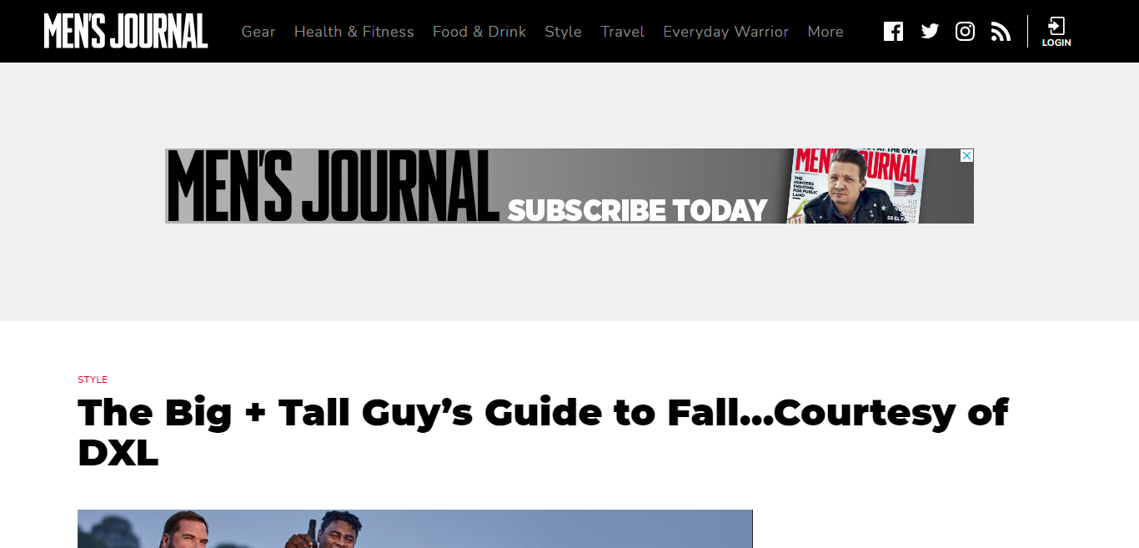Open the article hero image

pyautogui.click(x=415, y=529)
